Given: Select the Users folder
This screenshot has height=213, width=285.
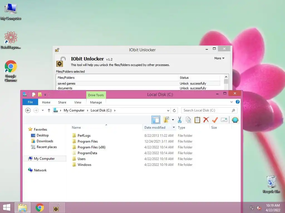Looking at the screenshot, I should click(82, 159).
